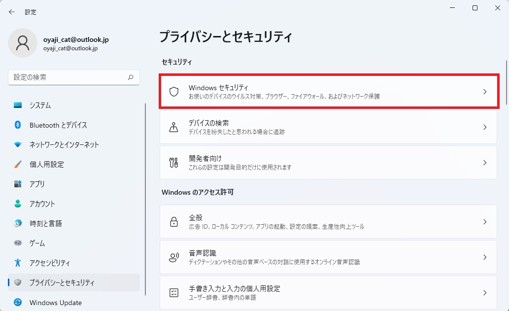Viewport: 509px width, 311px height.
Task: Go to ネットワークとインターネット settings
Action: coord(74,144)
